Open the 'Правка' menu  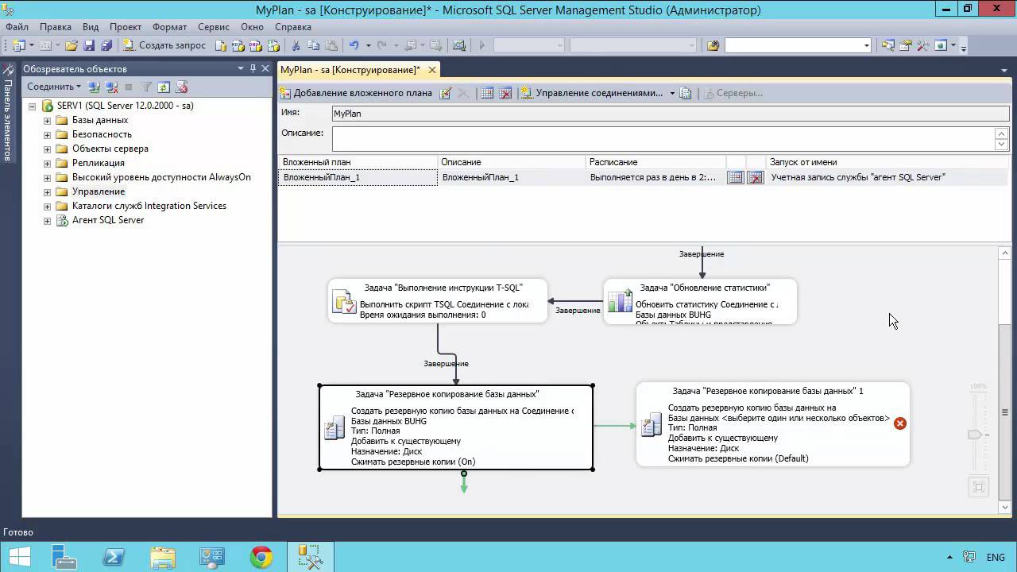click(x=56, y=26)
